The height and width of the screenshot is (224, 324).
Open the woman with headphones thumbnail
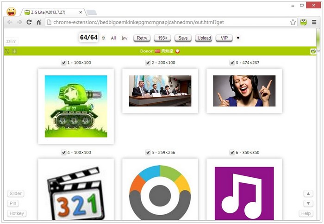click(244, 91)
